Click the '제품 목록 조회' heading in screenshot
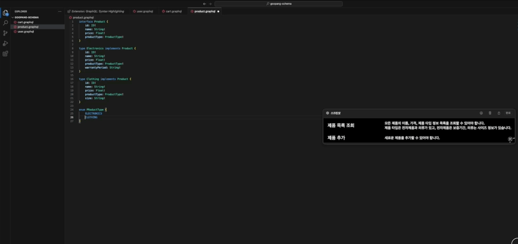The height and width of the screenshot is (244, 518). click(x=341, y=125)
